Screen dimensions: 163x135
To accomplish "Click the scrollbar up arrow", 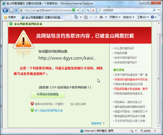I will tap(159, 24).
